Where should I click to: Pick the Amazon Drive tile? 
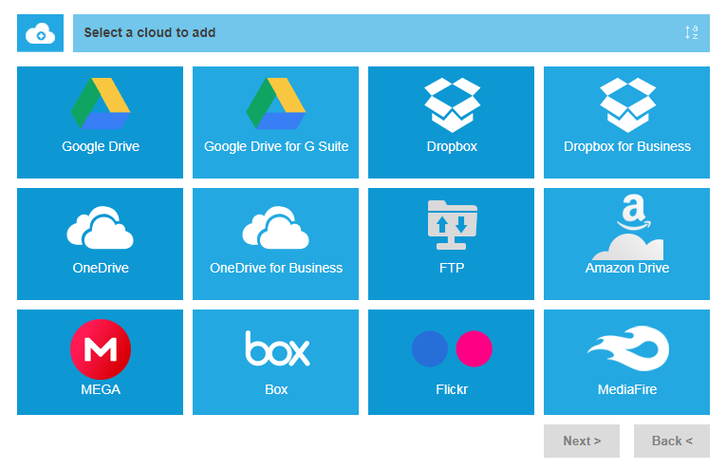point(626,244)
